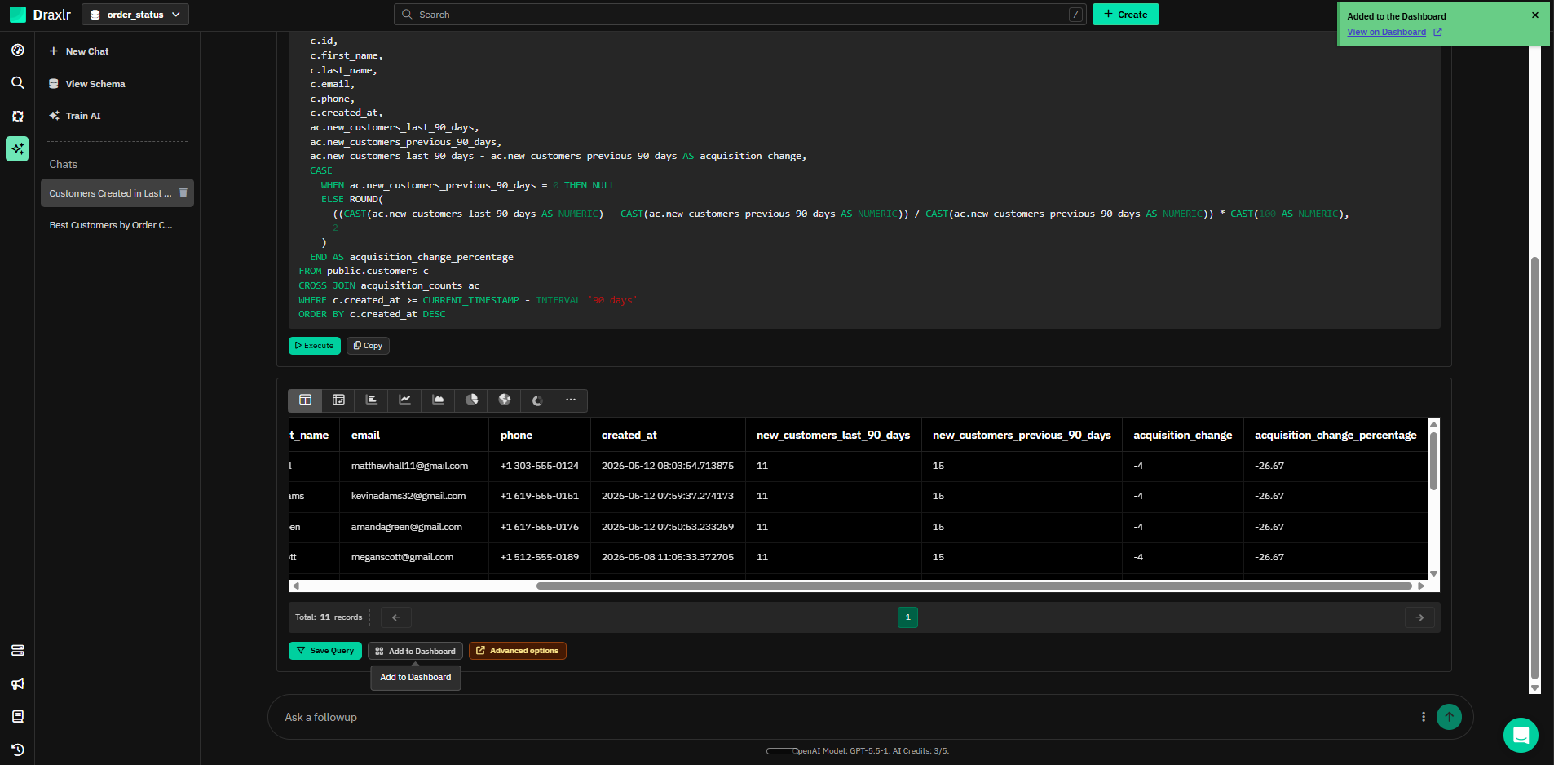Open the search icon in left rail
1554x765 pixels.
17,82
